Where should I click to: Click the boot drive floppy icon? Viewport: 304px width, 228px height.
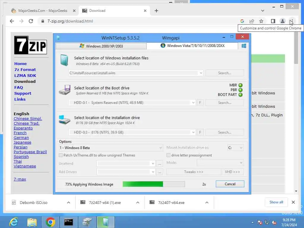pos(65,90)
